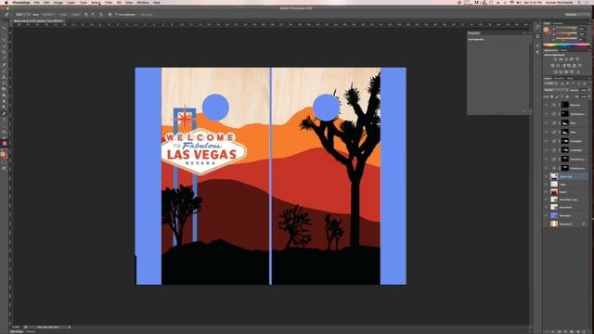The width and height of the screenshot is (594, 334).
Task: Open the status bar info arrow
Action: [x=70, y=328]
